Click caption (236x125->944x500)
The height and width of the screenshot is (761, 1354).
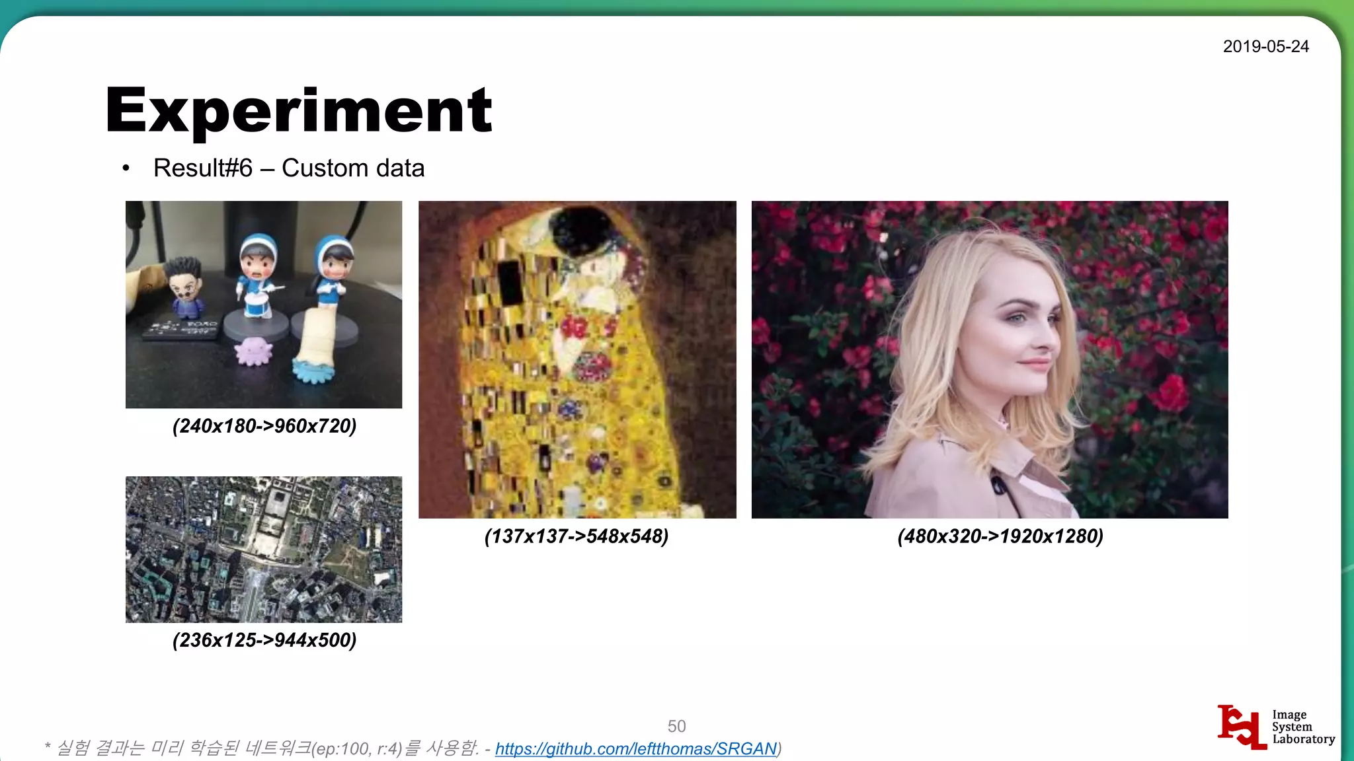[264, 640]
